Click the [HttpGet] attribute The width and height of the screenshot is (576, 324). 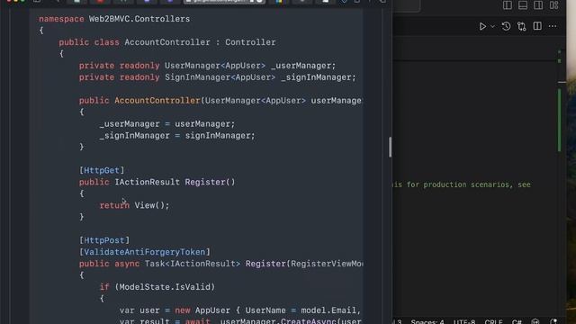point(102,170)
